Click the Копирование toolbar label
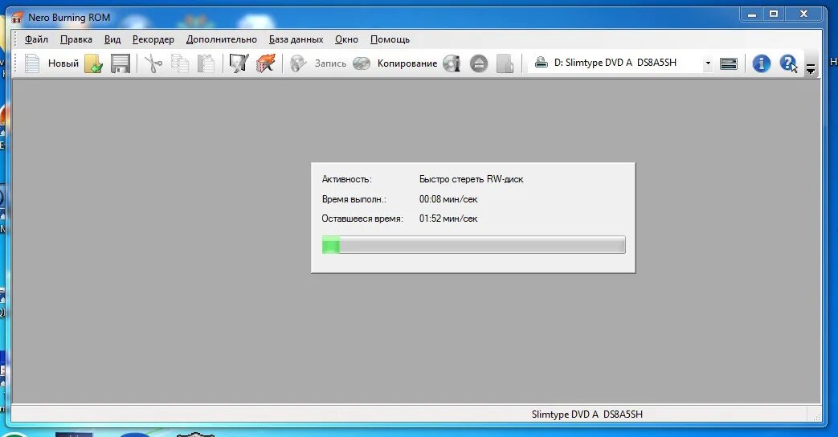 click(407, 63)
